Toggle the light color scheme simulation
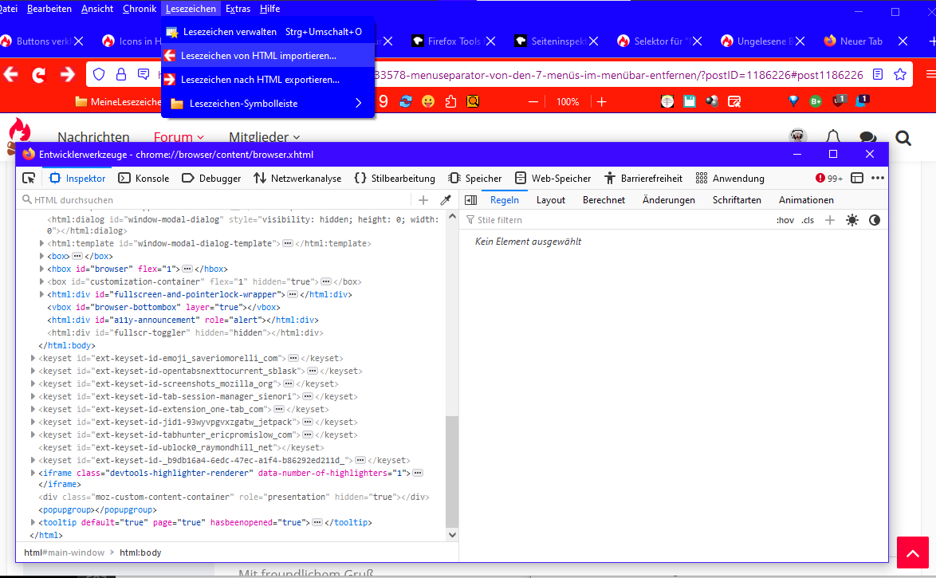The height and width of the screenshot is (578, 936). point(852,220)
